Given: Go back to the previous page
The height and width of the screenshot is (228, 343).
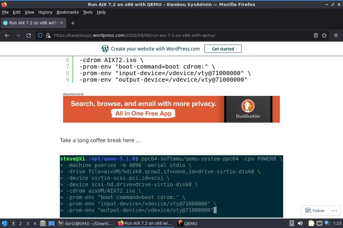Looking at the screenshot, I should click(7, 35).
